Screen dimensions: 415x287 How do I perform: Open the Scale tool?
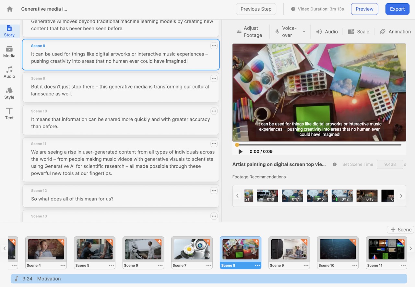359,32
